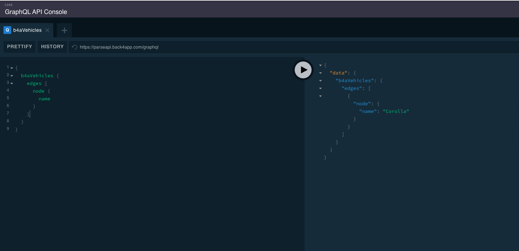Edit the GraphQL endpoint URL field
The width and height of the screenshot is (519, 251).
294,47
